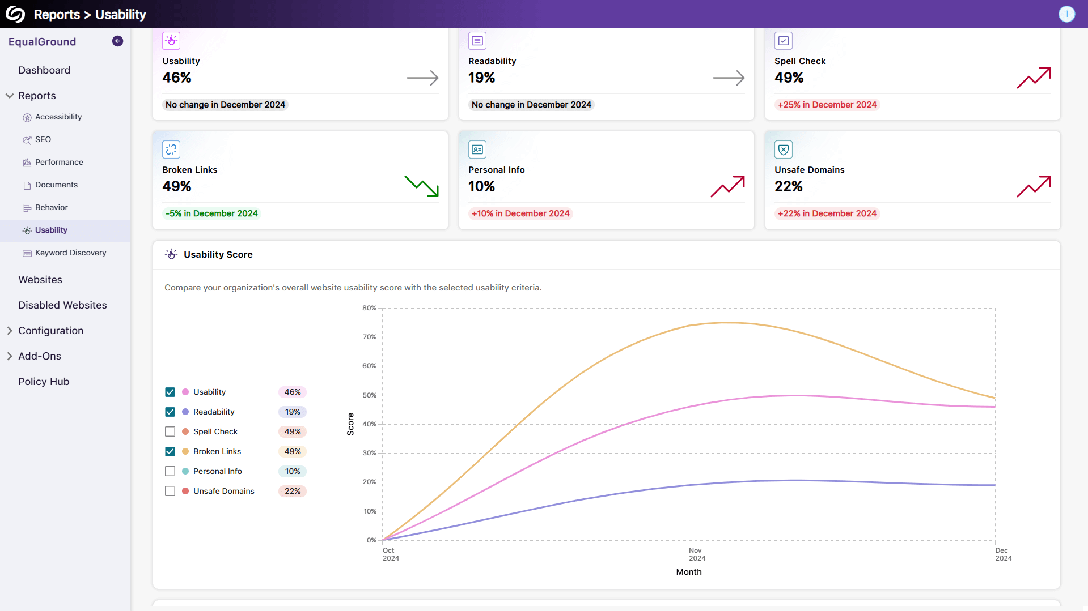
Task: Click the EqualGround logo icon in header
Action: tap(15, 14)
